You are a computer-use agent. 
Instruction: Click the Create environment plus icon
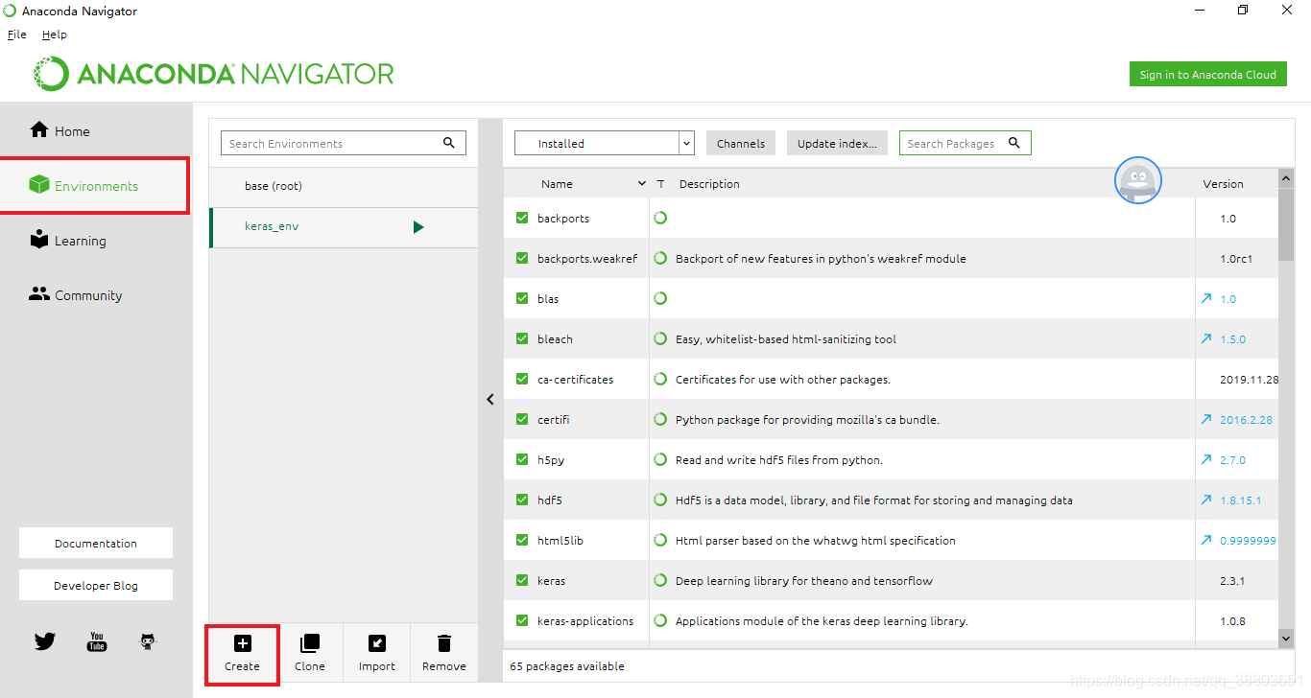pyautogui.click(x=242, y=643)
